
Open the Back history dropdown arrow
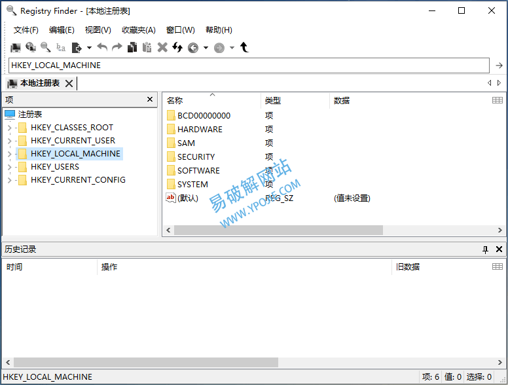click(206, 48)
